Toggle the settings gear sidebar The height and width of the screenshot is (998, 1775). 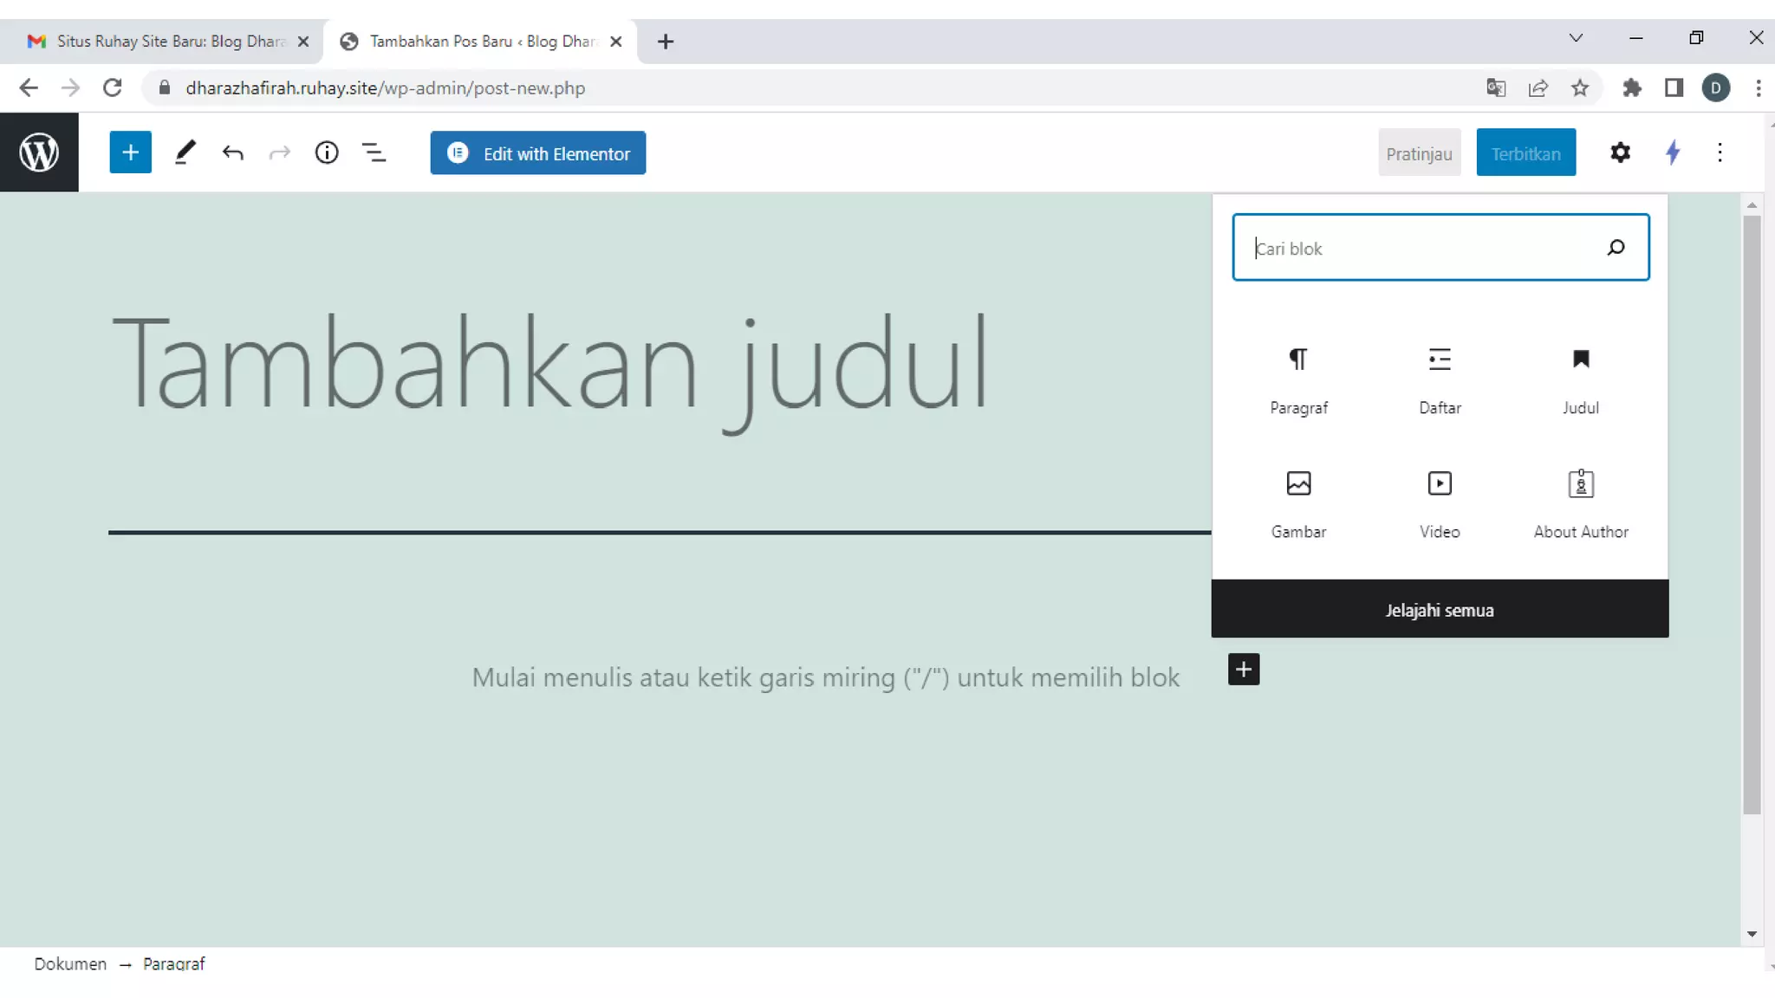(1620, 153)
